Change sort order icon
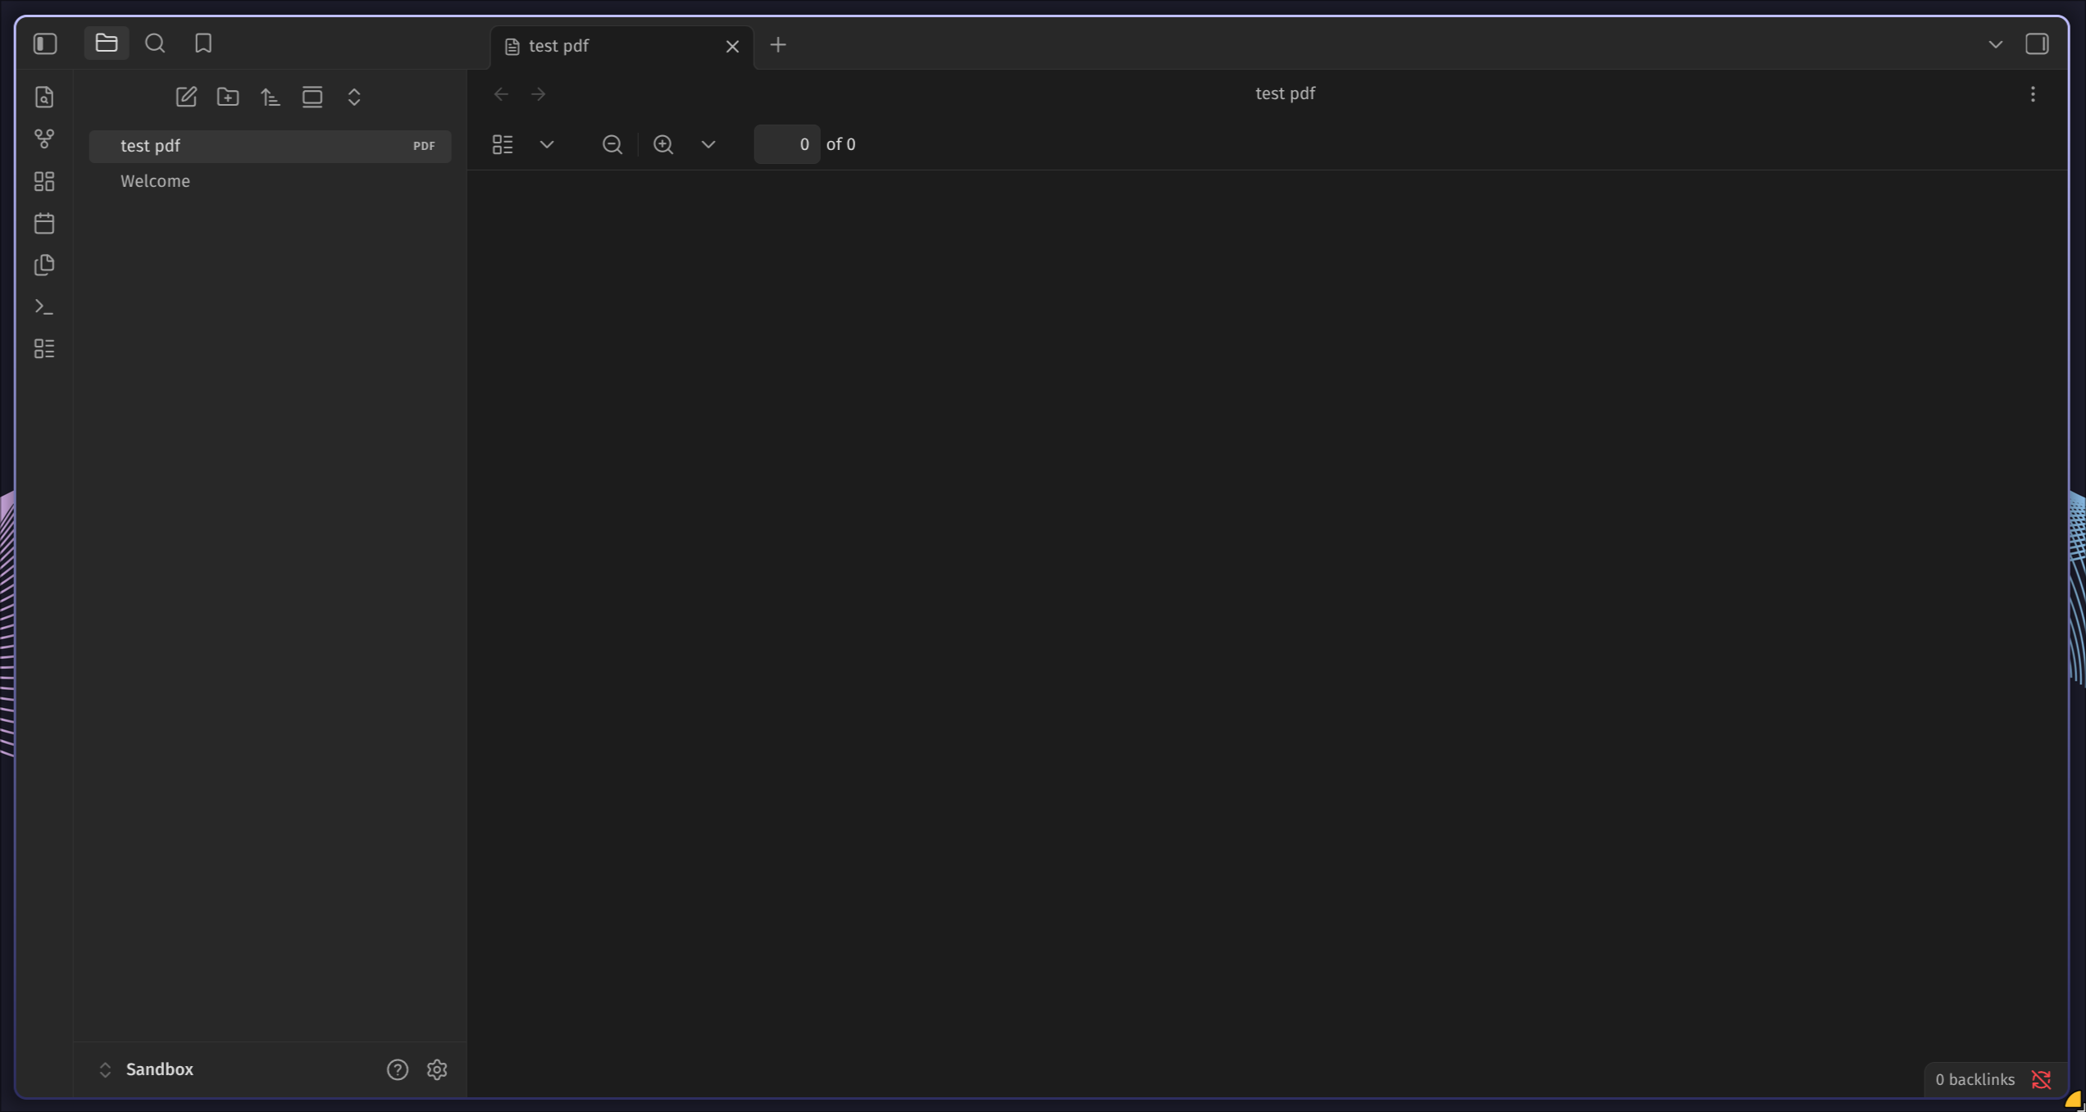Image resolution: width=2086 pixels, height=1112 pixels. coord(270,97)
